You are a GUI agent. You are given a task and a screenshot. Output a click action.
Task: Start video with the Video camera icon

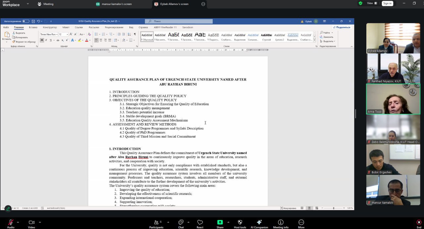pos(31,222)
